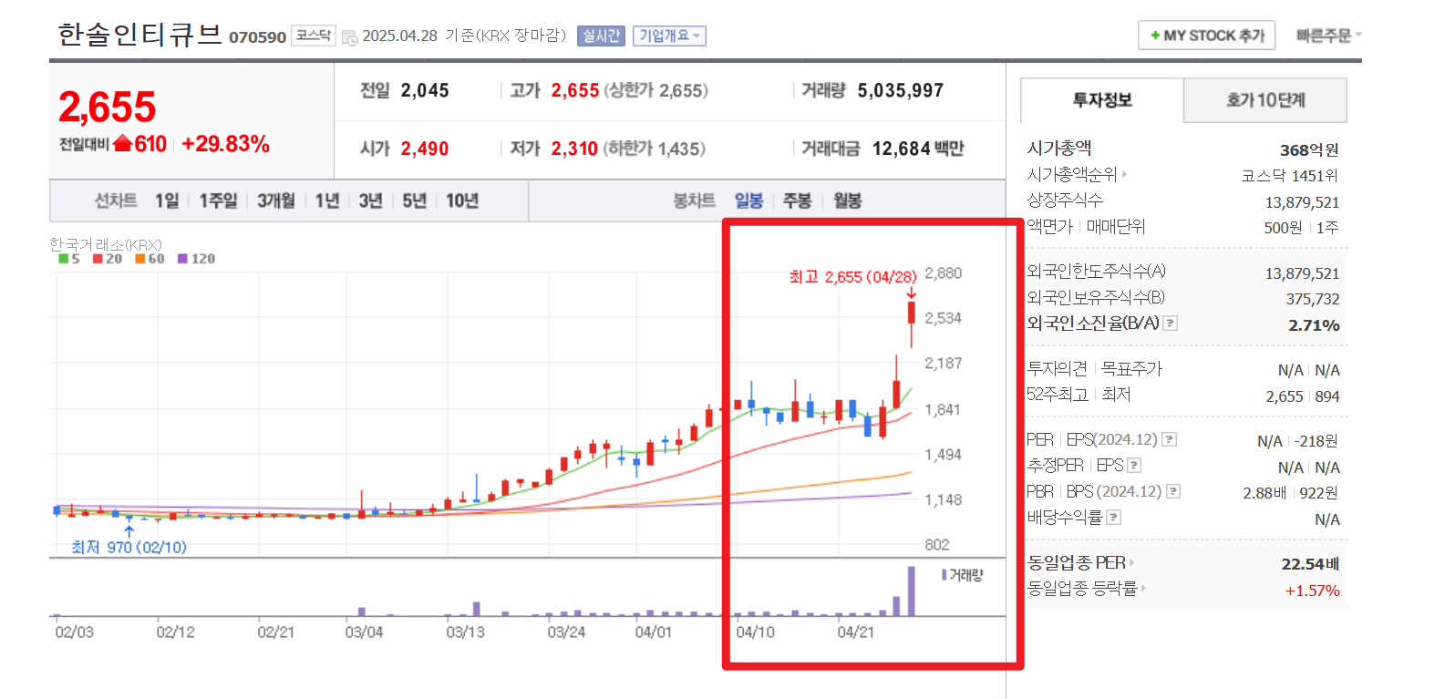Click the help icon next to PER EPS(2024.12)
Viewport: 1445px width, 699px height.
[x=1170, y=439]
